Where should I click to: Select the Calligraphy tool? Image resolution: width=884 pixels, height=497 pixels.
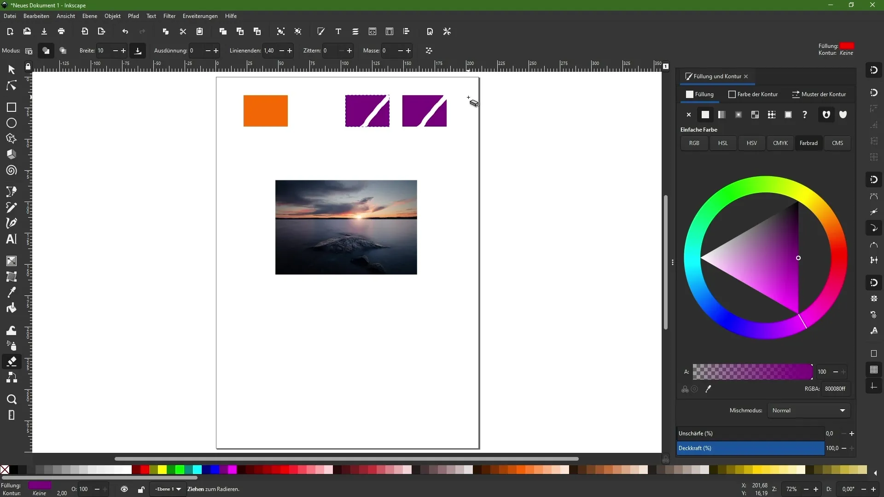[12, 224]
